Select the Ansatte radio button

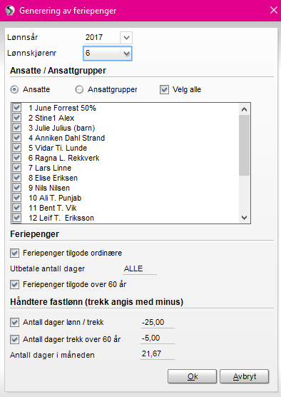tap(14, 90)
